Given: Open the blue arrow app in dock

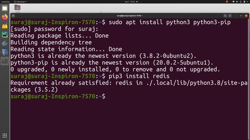Looking at the screenshot, I should [x=5, y=43].
